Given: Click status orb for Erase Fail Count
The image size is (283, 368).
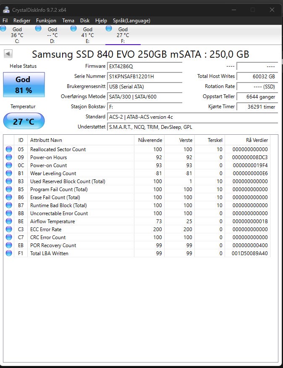Looking at the screenshot, I should [9, 197].
